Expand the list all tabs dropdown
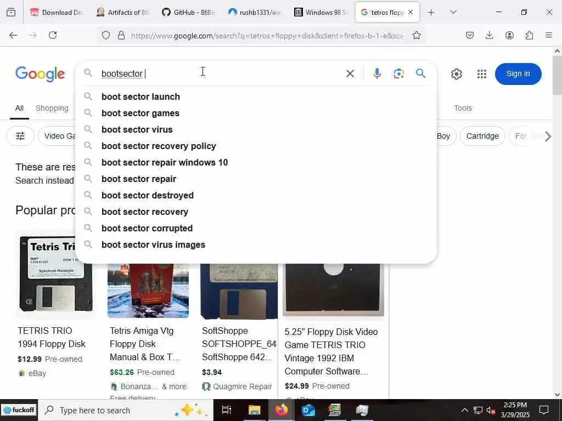Image resolution: width=562 pixels, height=421 pixels. click(x=453, y=12)
